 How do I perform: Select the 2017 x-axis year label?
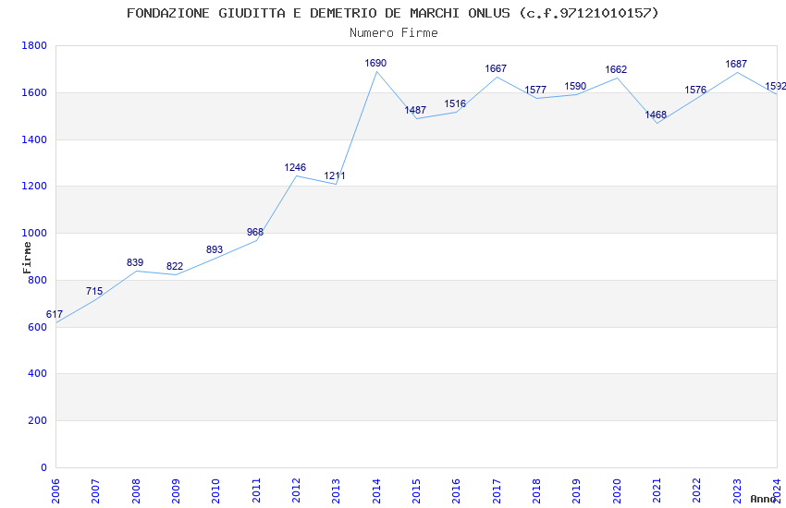[x=497, y=491]
